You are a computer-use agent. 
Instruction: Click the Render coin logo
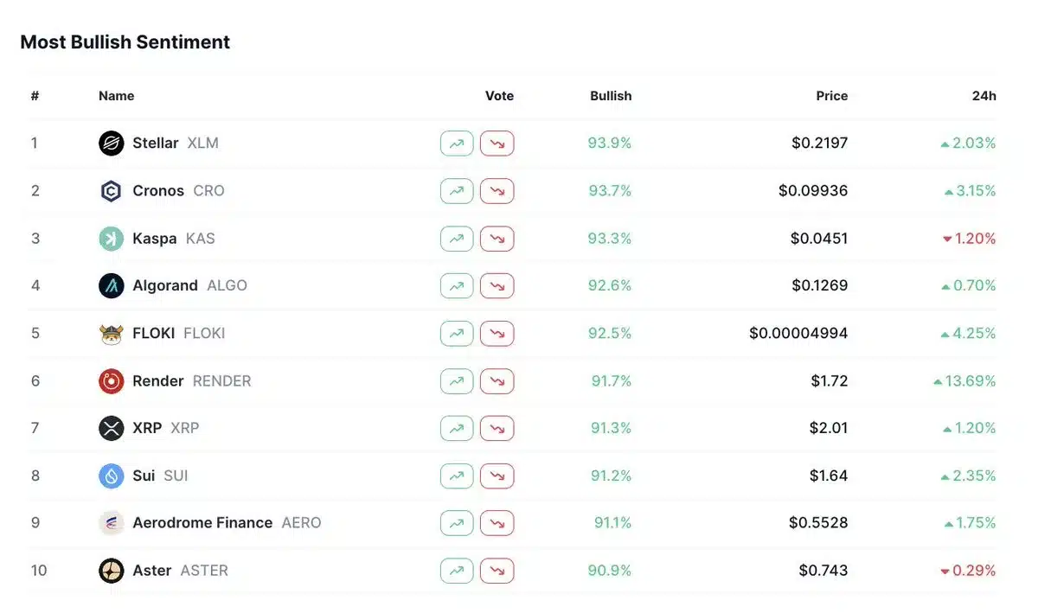[112, 380]
